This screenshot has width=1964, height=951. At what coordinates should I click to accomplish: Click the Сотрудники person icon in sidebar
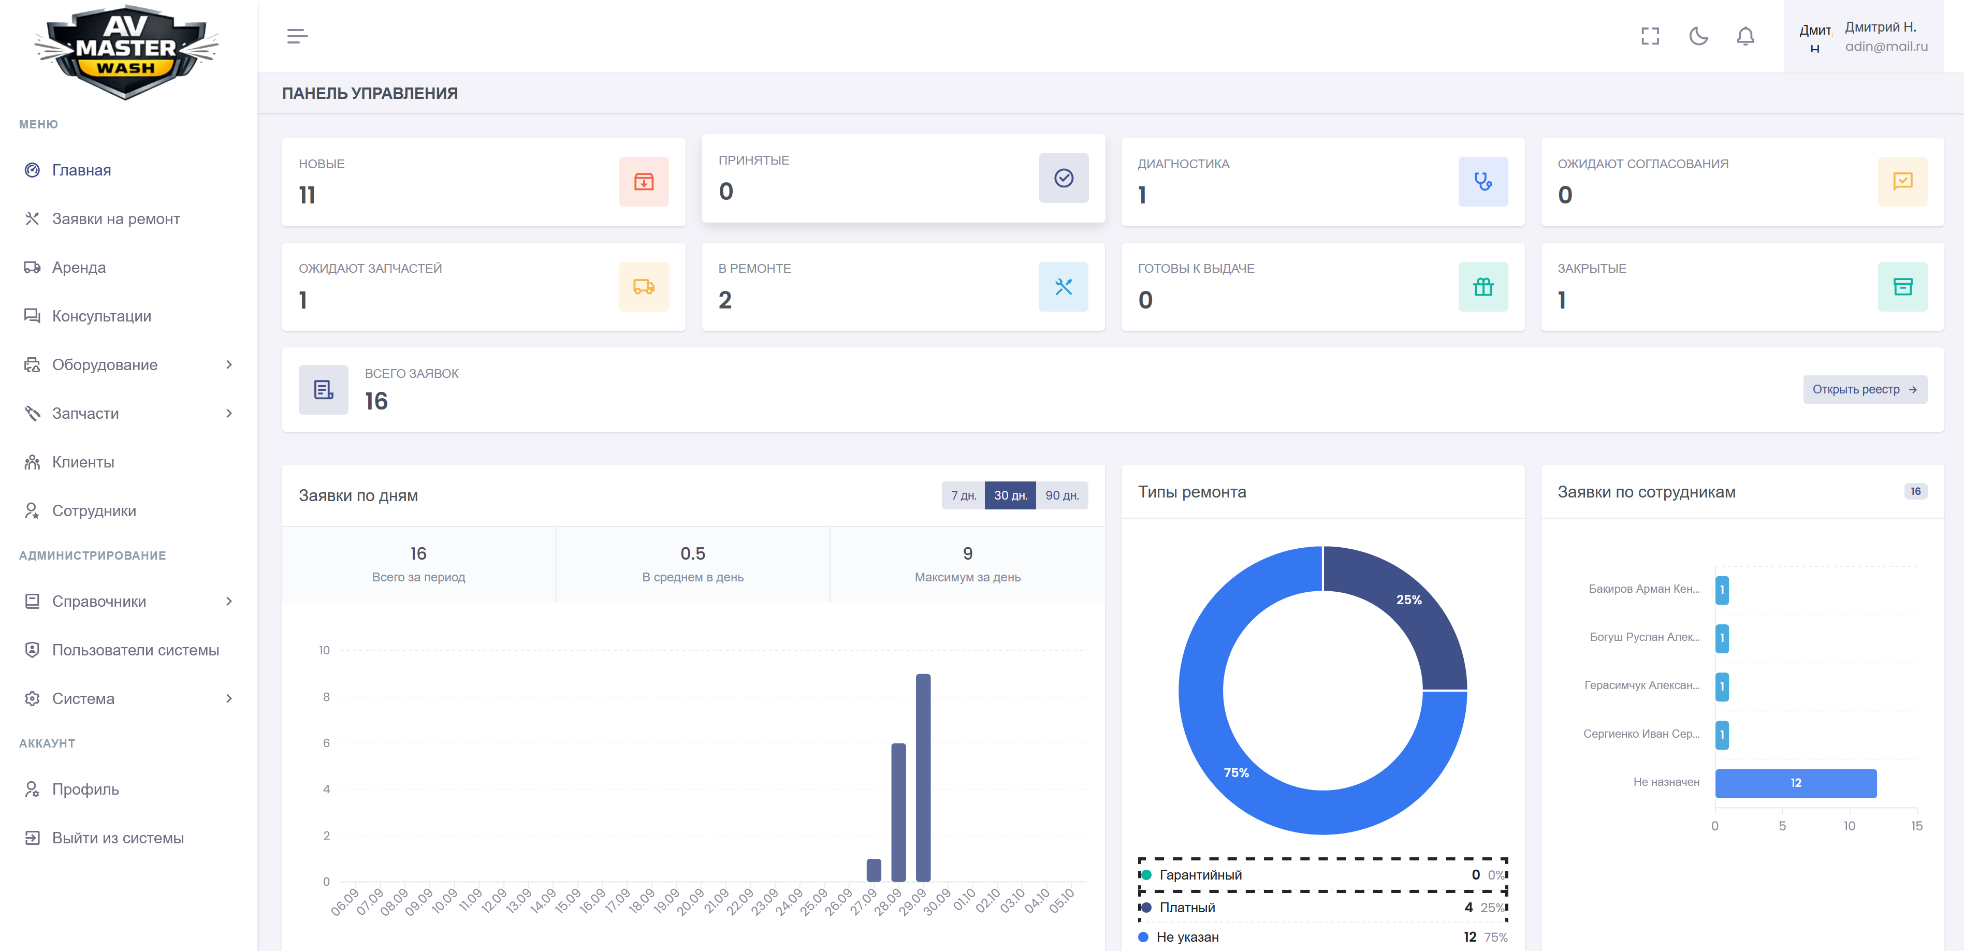[32, 510]
